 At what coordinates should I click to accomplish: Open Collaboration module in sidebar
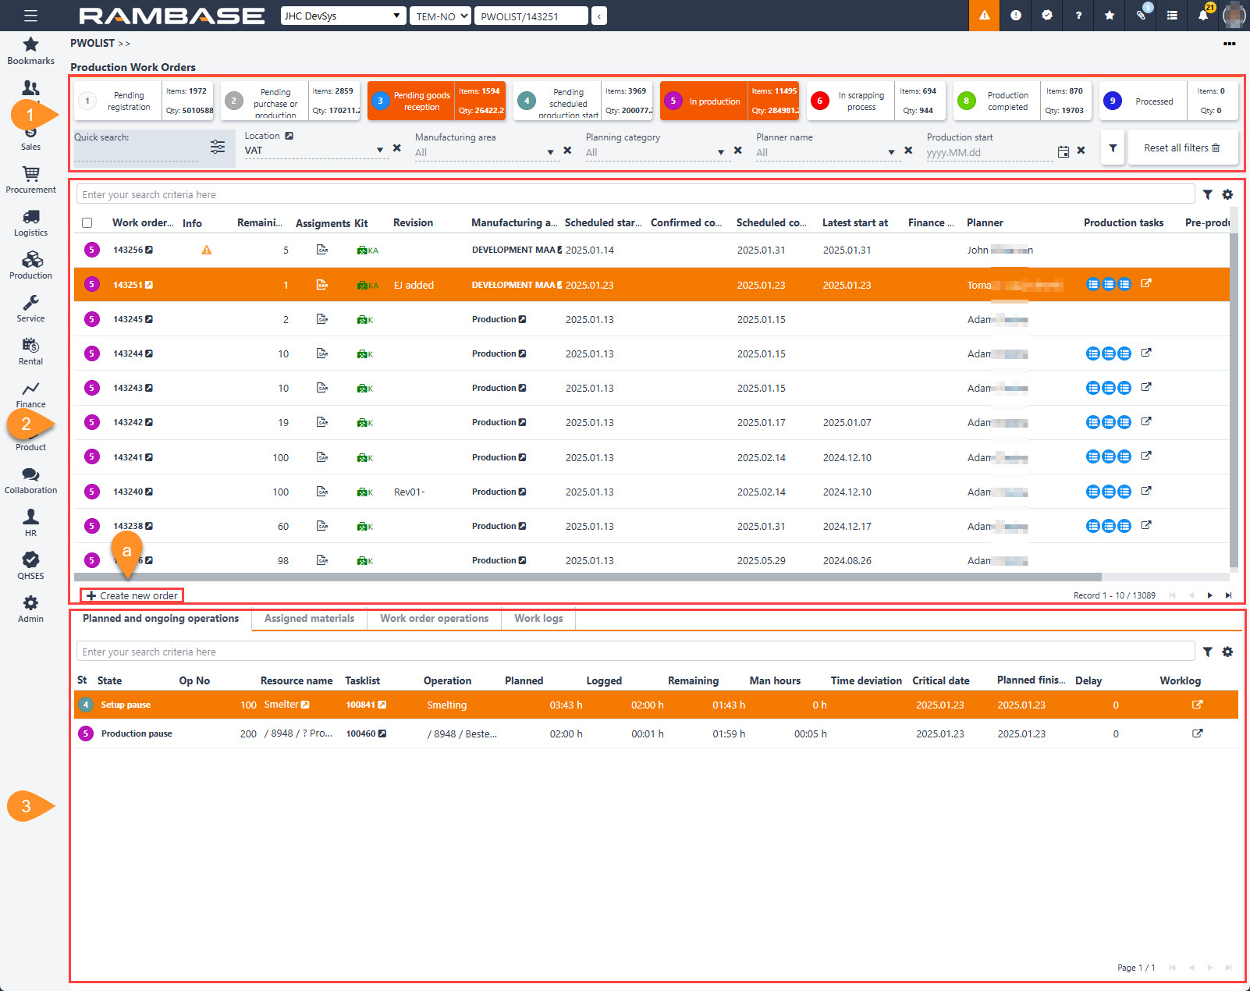click(x=30, y=480)
